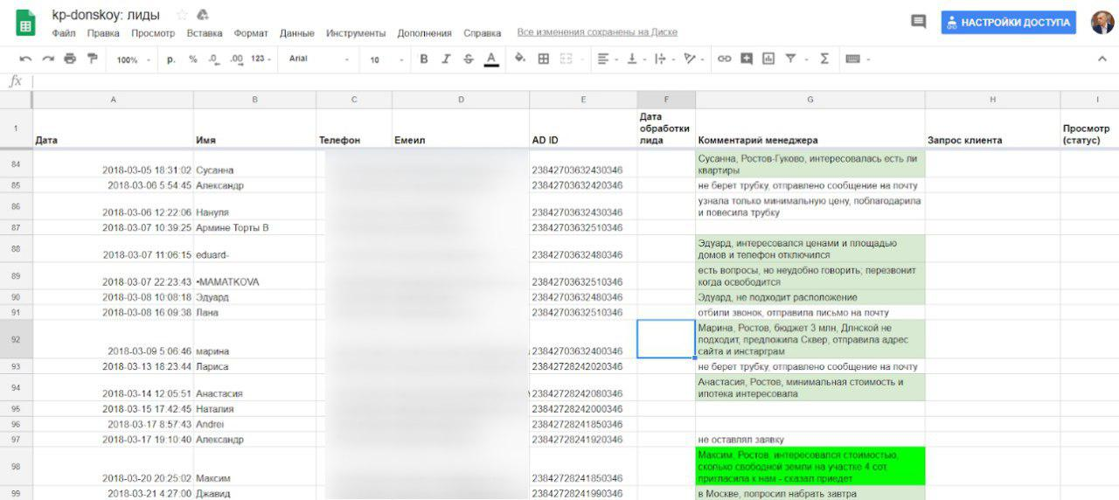Viewport: 1119px width, 500px height.
Task: Expand the Arial font dropdown
Action: (x=318, y=59)
